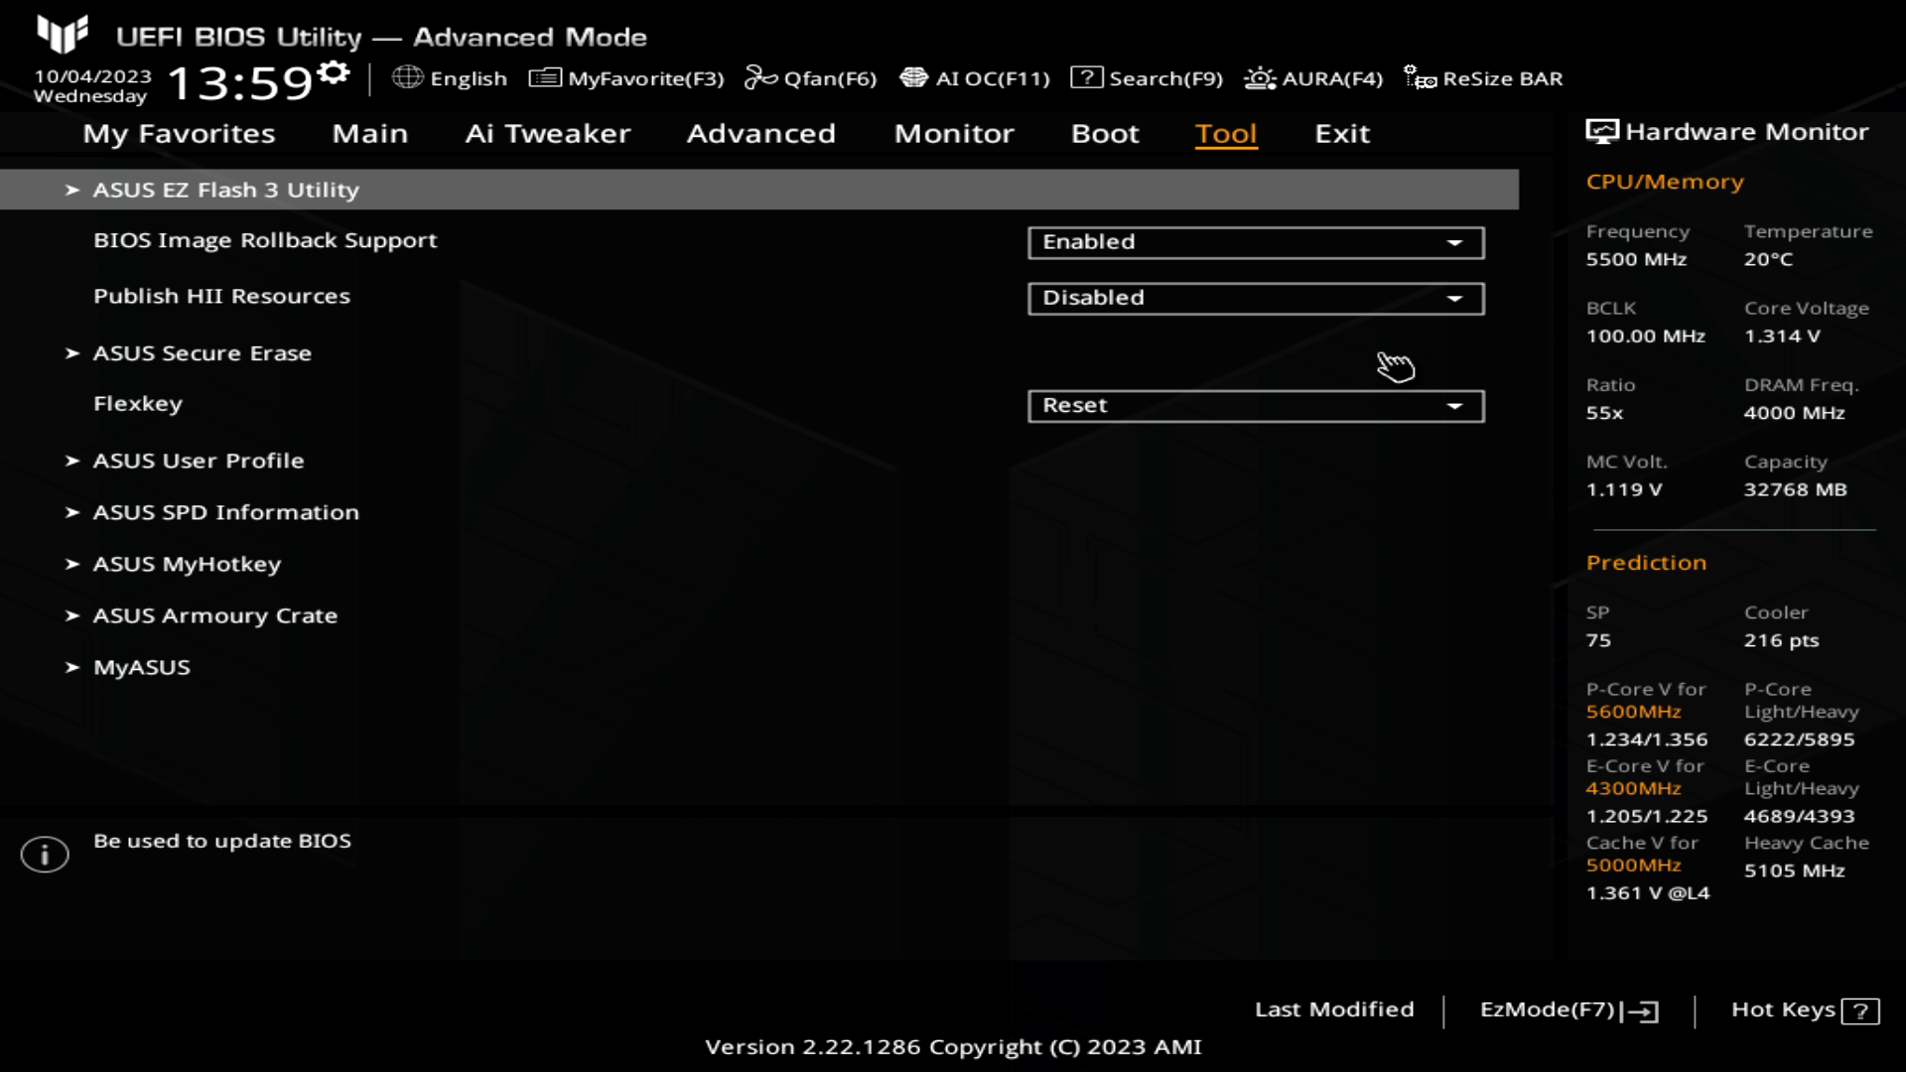Image resolution: width=1906 pixels, height=1072 pixels.
Task: Click the info circle icon
Action: coord(45,854)
